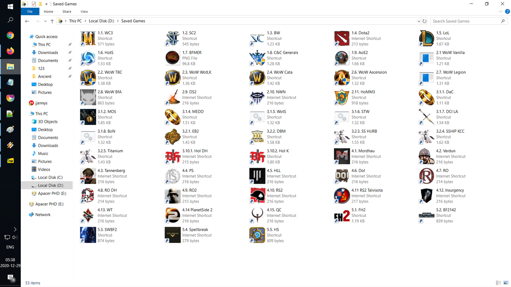Viewport: 511px width, 287px height.
Task: Open Music folder in navigation pane
Action: (43, 153)
